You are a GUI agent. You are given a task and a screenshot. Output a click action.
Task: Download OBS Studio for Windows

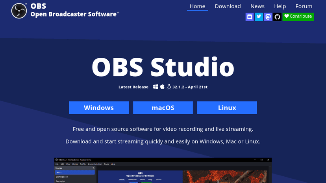click(x=99, y=108)
